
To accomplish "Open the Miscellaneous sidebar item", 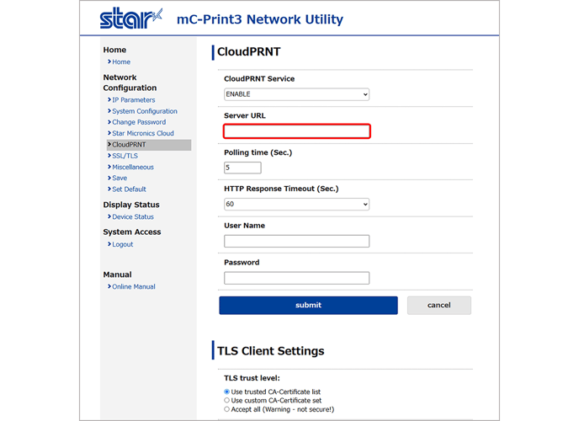I will 133,167.
